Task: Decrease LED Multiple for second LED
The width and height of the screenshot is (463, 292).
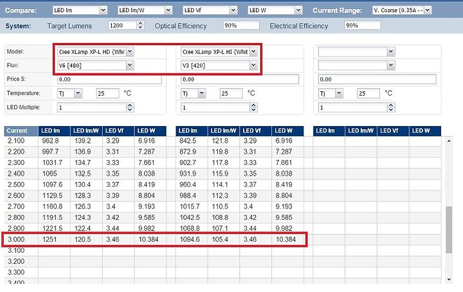Action: [253, 109]
